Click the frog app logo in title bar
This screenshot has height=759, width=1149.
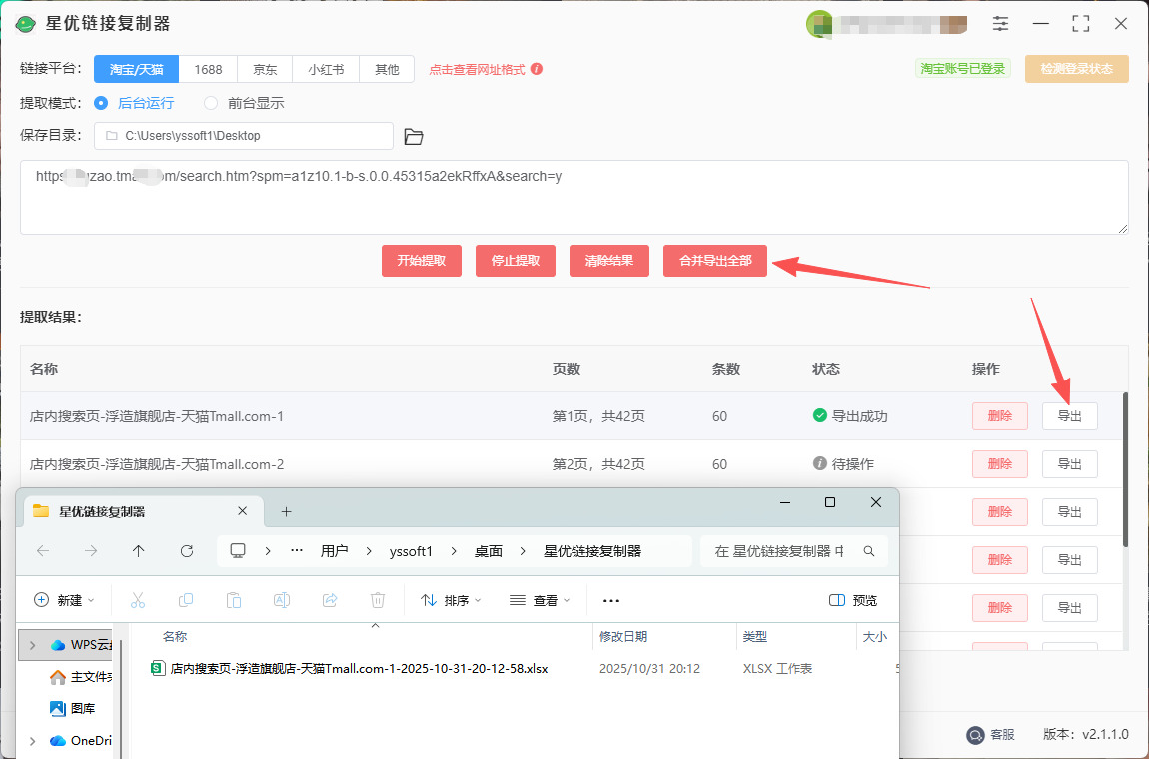tap(26, 24)
